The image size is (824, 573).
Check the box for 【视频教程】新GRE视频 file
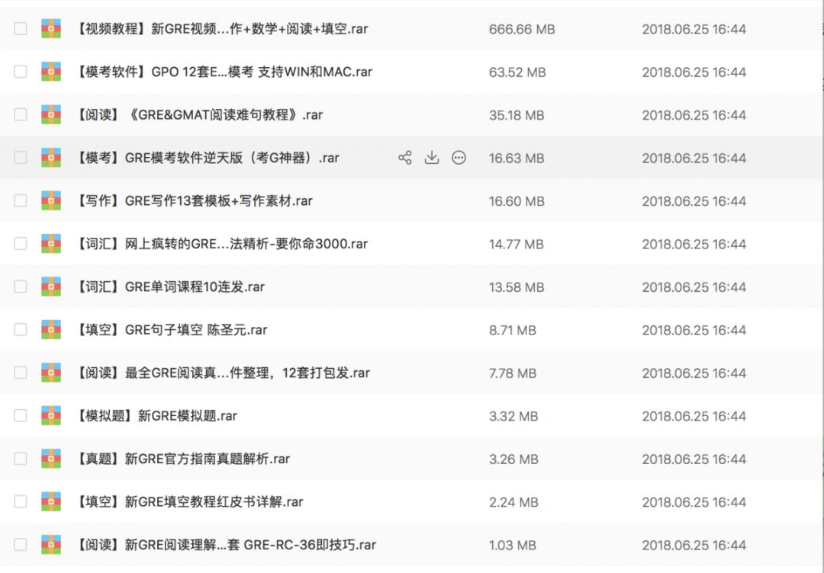21,29
